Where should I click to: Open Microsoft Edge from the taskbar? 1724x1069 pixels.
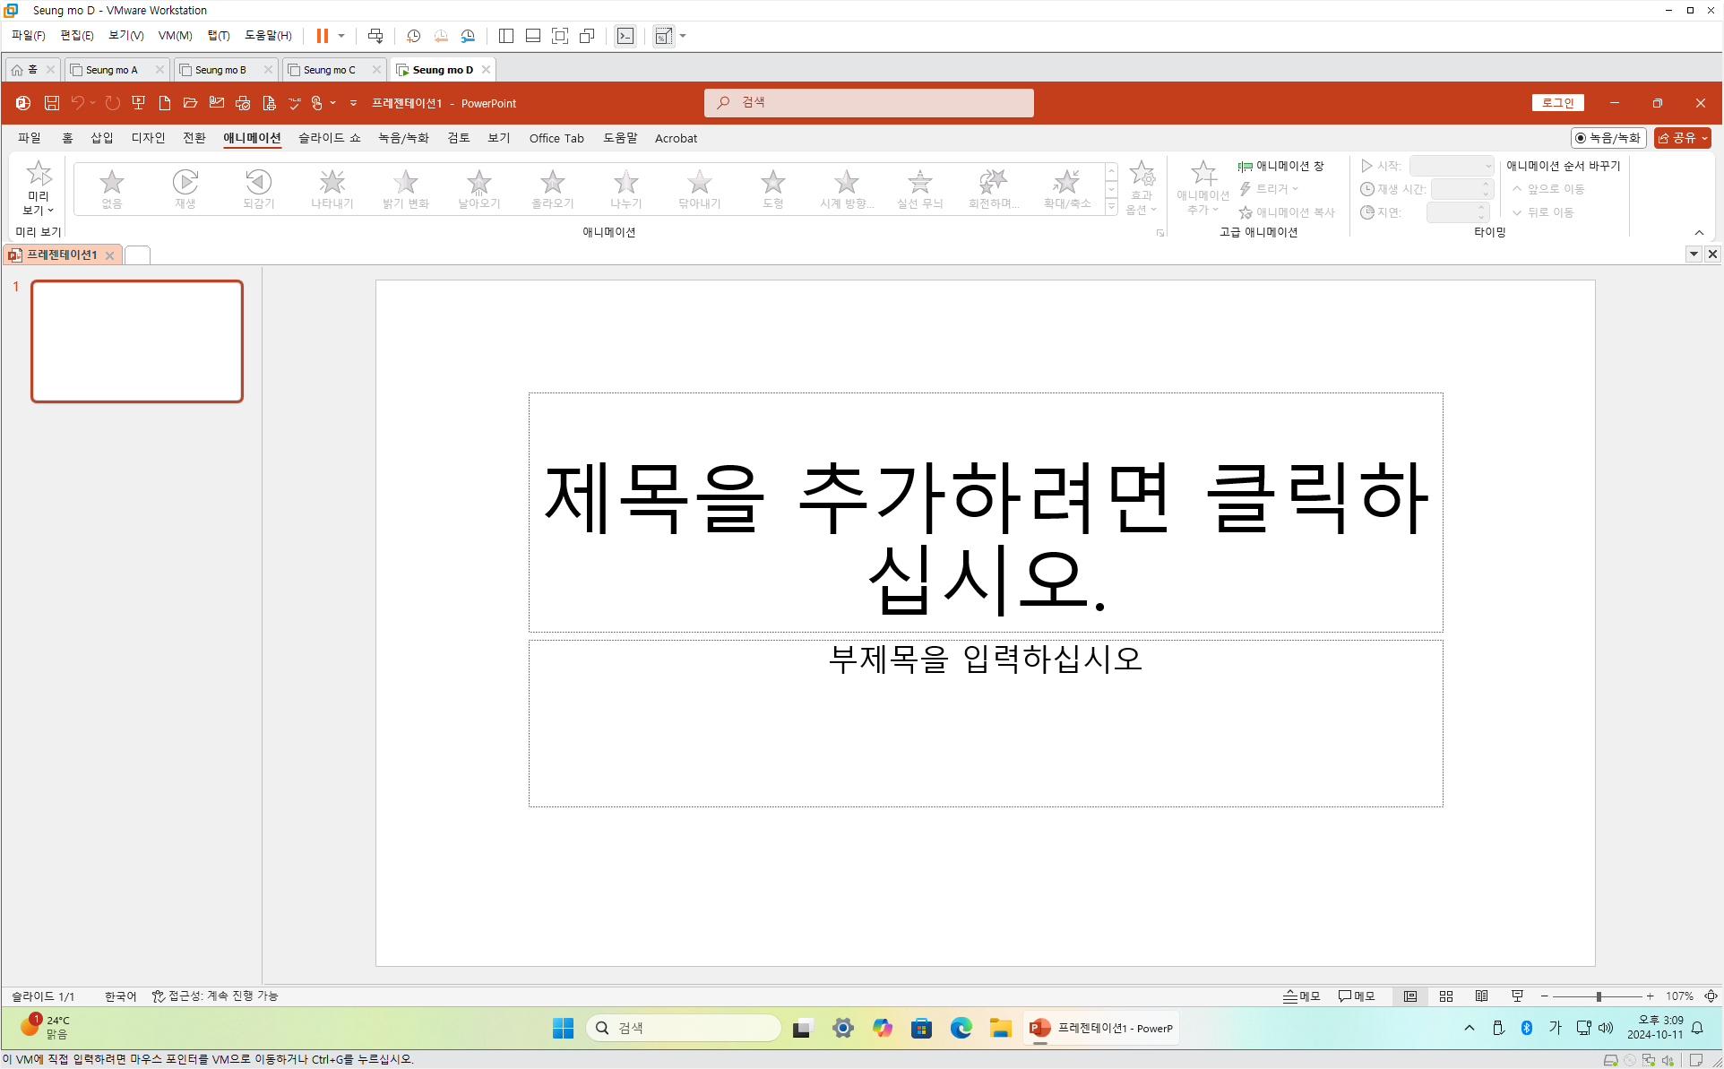(961, 1028)
